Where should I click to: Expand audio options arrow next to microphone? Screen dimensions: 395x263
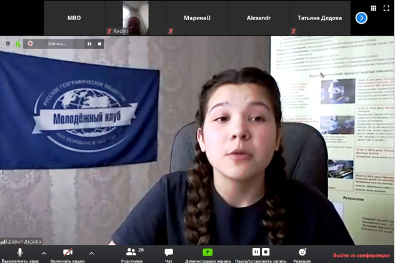(44, 253)
